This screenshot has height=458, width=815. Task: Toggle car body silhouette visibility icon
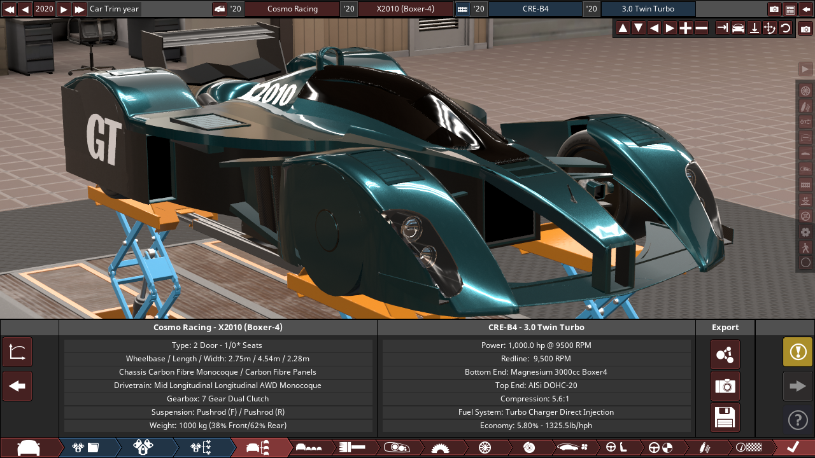pos(805,153)
